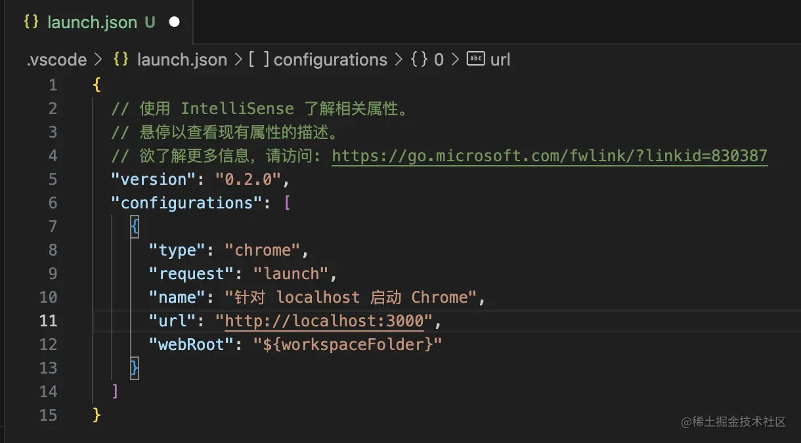Viewport: 801px width, 443px height.
Task: Click line number 11 in the gutter
Action: 49,321
